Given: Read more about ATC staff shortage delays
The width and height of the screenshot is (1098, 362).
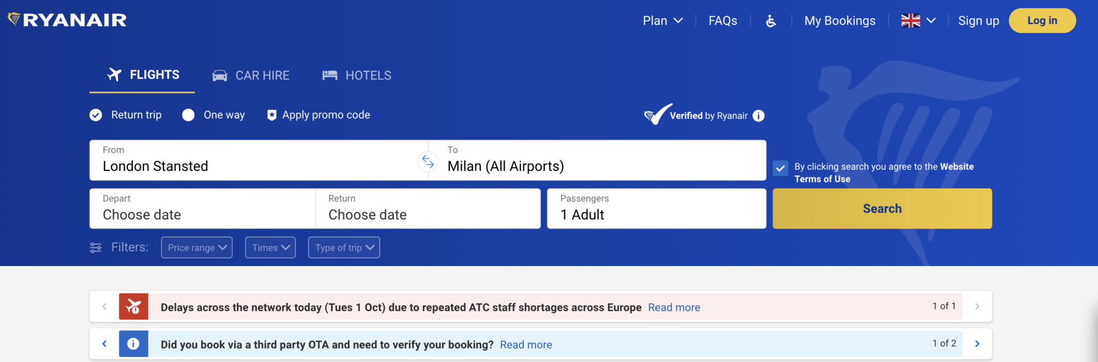Looking at the screenshot, I should (674, 307).
